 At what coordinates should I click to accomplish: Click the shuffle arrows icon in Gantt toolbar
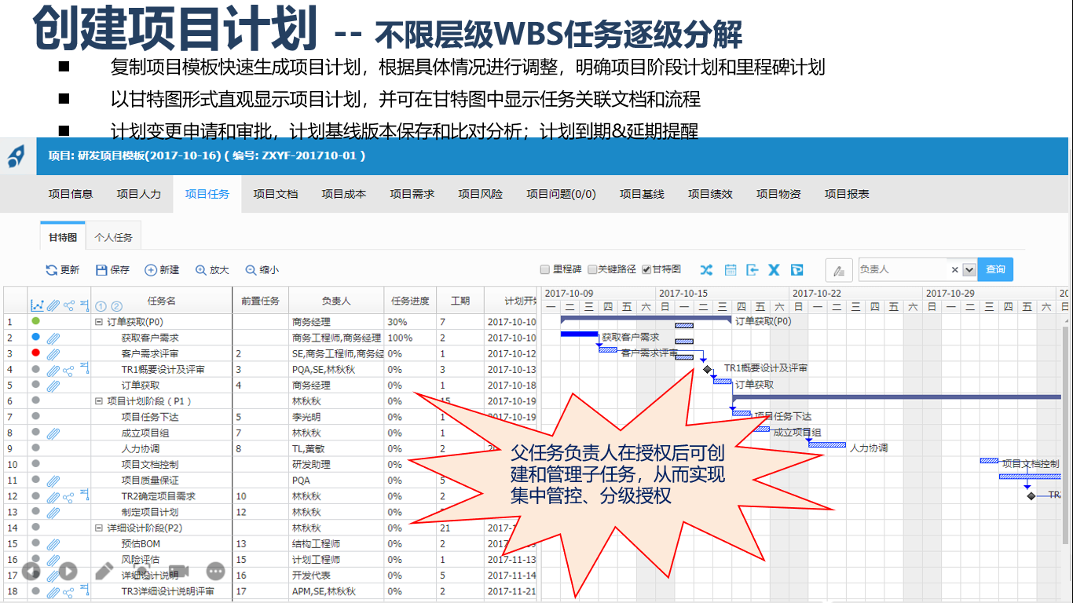point(706,270)
